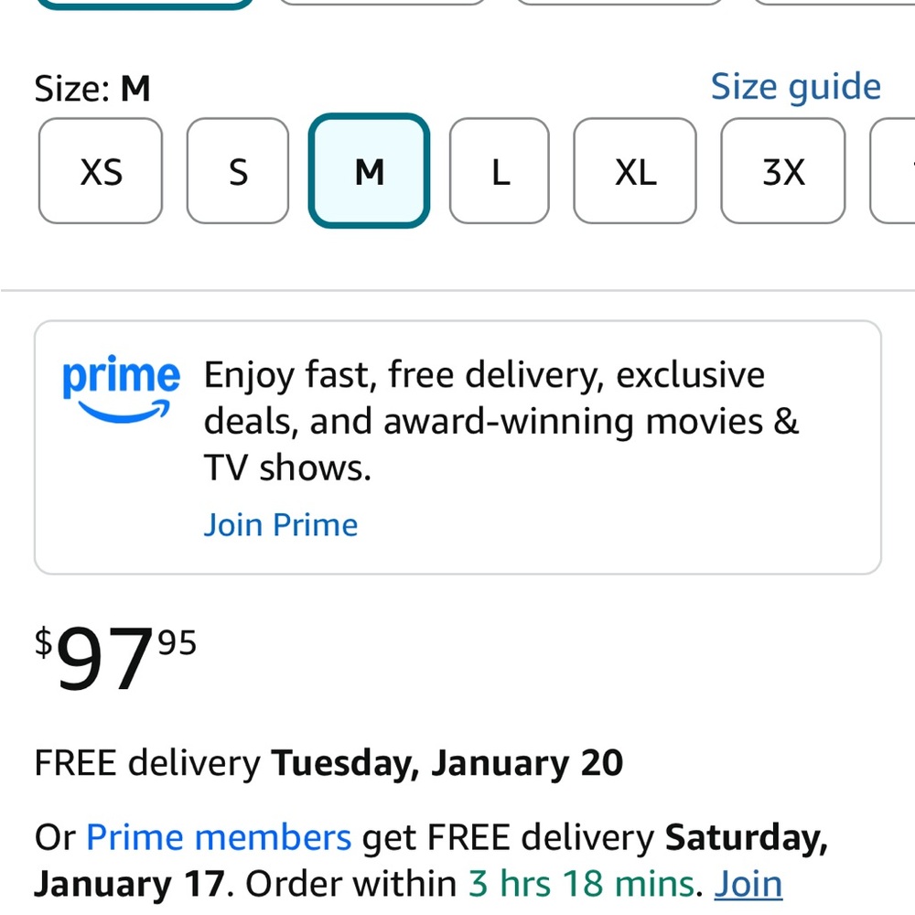The image size is (915, 915).
Task: Tap the Prime logo icon
Action: point(121,388)
